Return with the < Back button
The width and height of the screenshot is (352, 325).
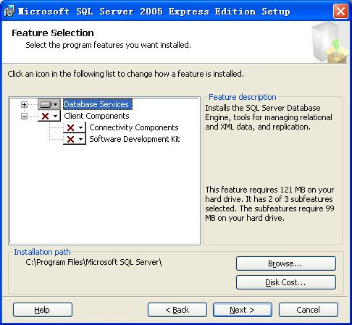tap(177, 310)
